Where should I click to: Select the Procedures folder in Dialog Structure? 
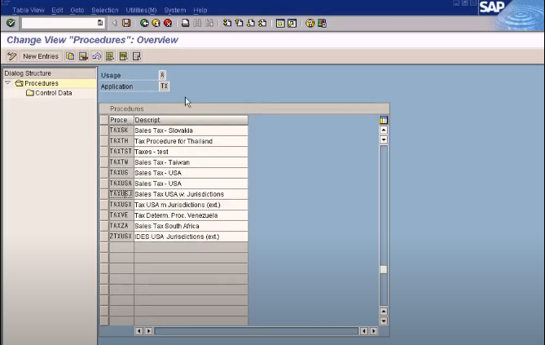click(x=37, y=83)
